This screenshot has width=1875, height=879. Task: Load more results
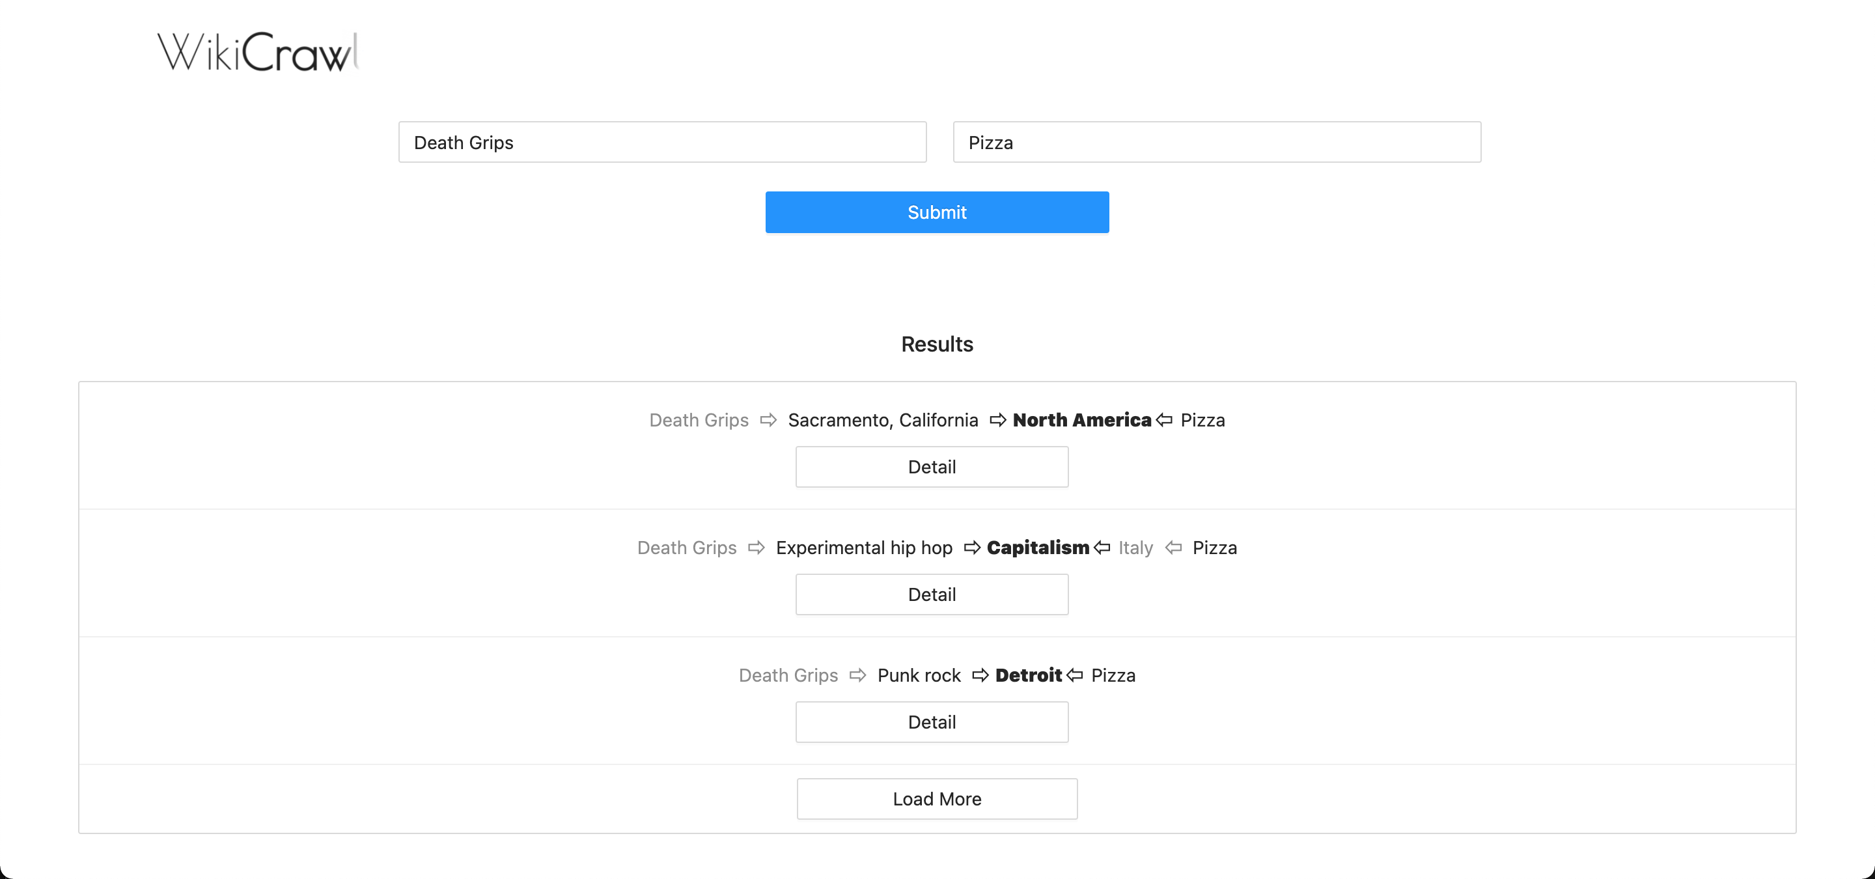[x=937, y=798]
